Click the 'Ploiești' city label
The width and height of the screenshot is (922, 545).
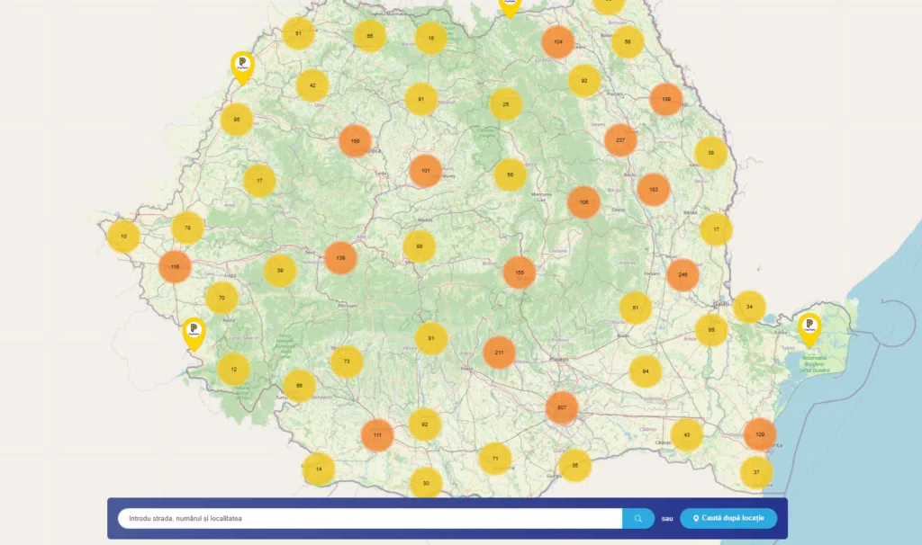[558, 359]
